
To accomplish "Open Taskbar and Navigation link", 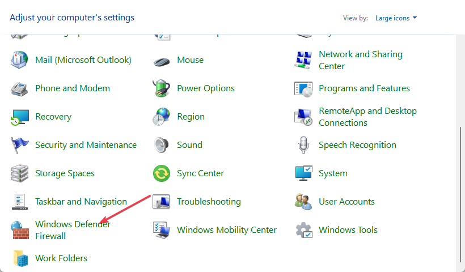I will pos(81,202).
